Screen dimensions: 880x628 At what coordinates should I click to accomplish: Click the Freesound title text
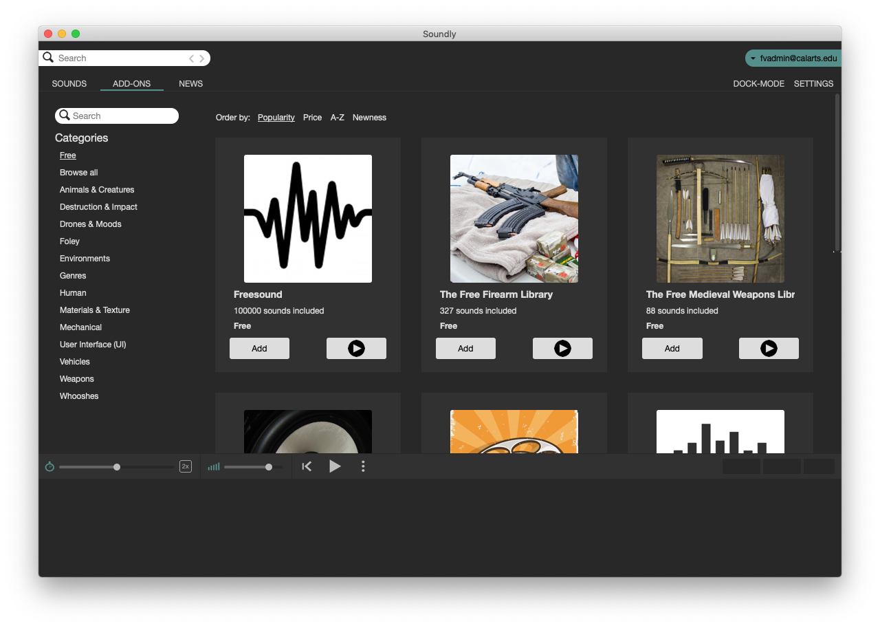258,294
